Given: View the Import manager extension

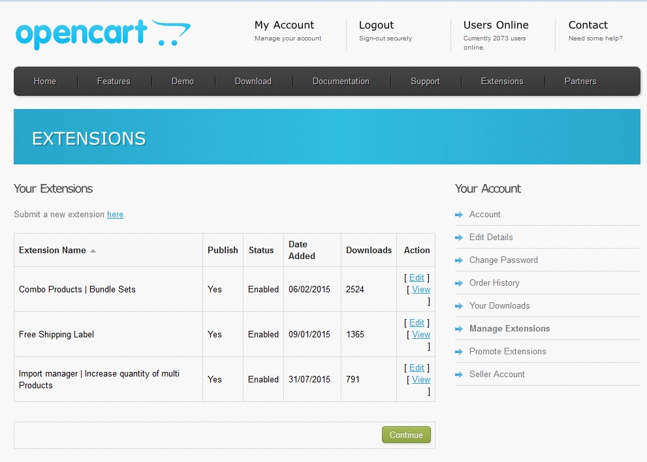Looking at the screenshot, I should click(421, 380).
